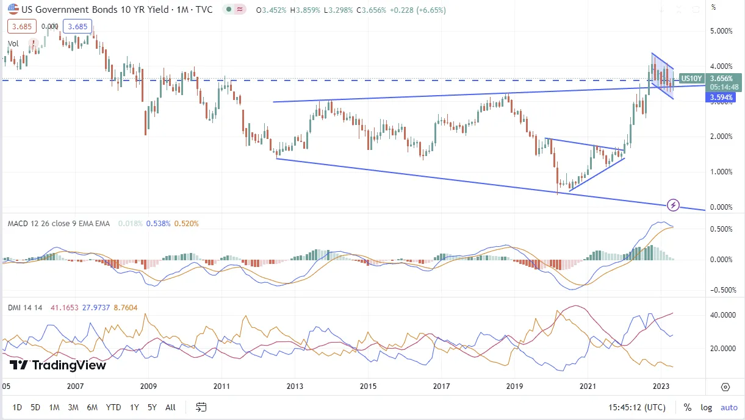Open the go-to-date calendar icon
Image resolution: width=745 pixels, height=420 pixels.
[x=201, y=407]
